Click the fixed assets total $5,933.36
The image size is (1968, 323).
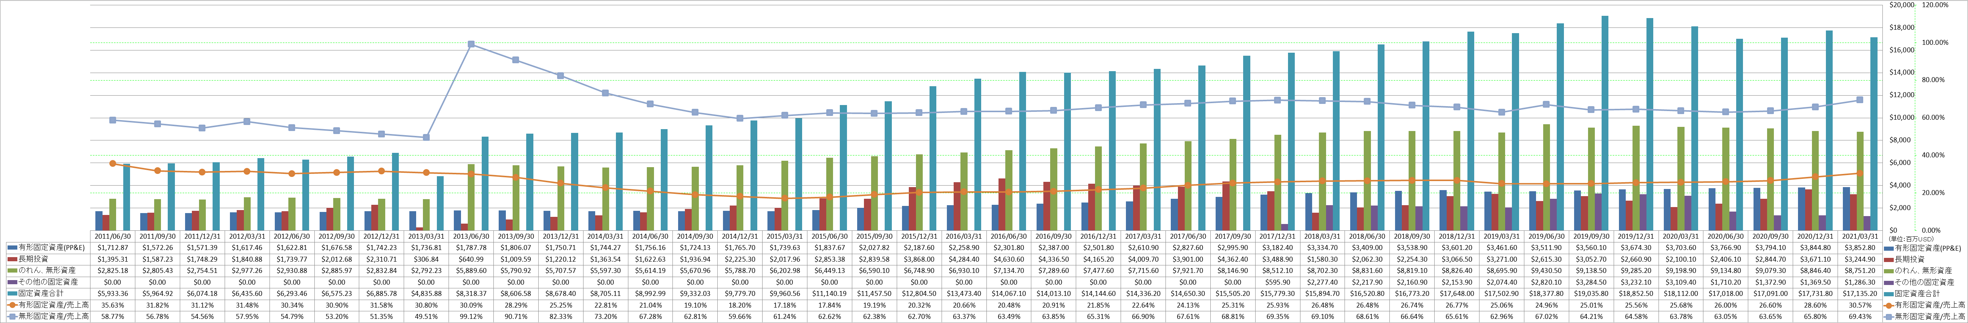tap(113, 294)
